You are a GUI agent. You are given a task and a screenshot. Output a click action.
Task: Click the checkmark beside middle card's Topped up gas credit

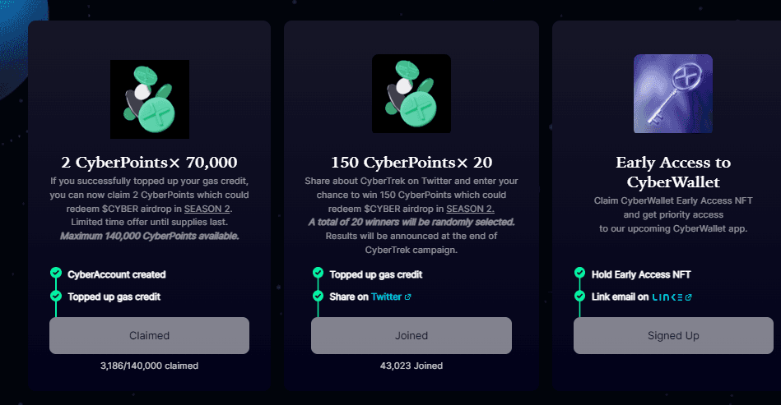pos(317,274)
